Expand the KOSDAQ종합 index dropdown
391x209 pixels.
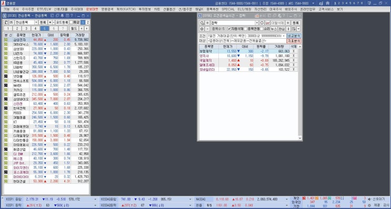click(x=191, y=200)
